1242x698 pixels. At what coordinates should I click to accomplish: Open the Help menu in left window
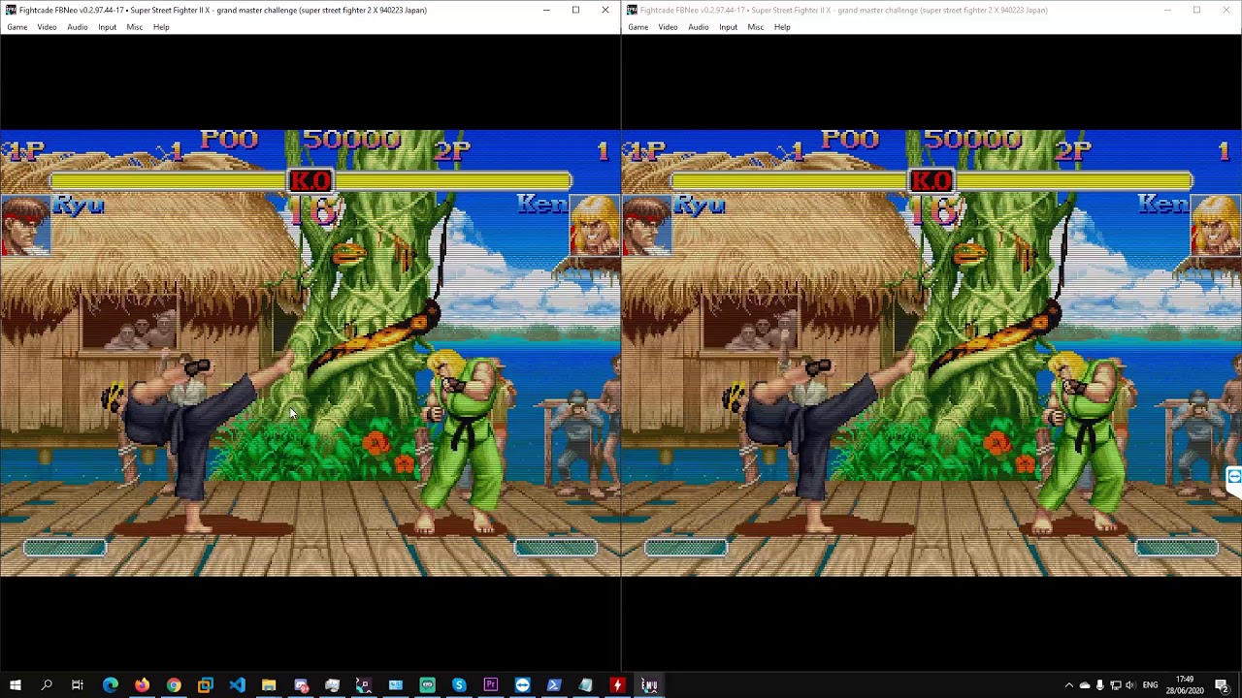(161, 27)
